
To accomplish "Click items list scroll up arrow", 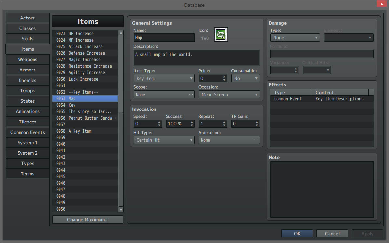I will click(x=121, y=33).
